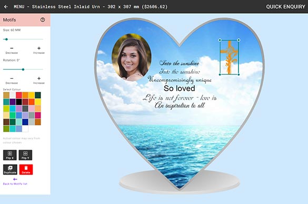
Task: Go back to Motifs list
Action: click(x=15, y=181)
